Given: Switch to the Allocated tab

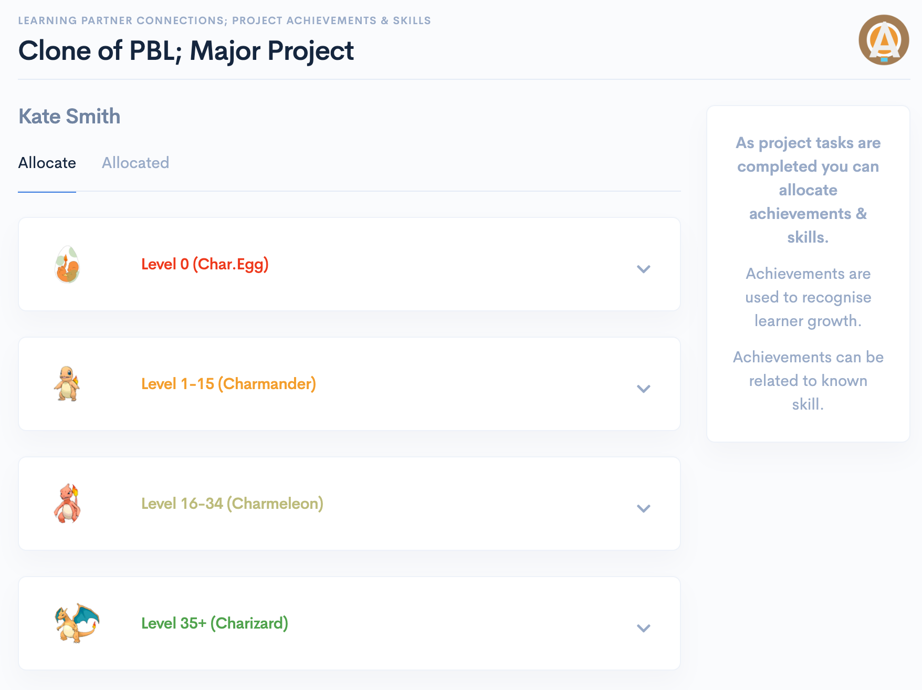Looking at the screenshot, I should coord(135,163).
